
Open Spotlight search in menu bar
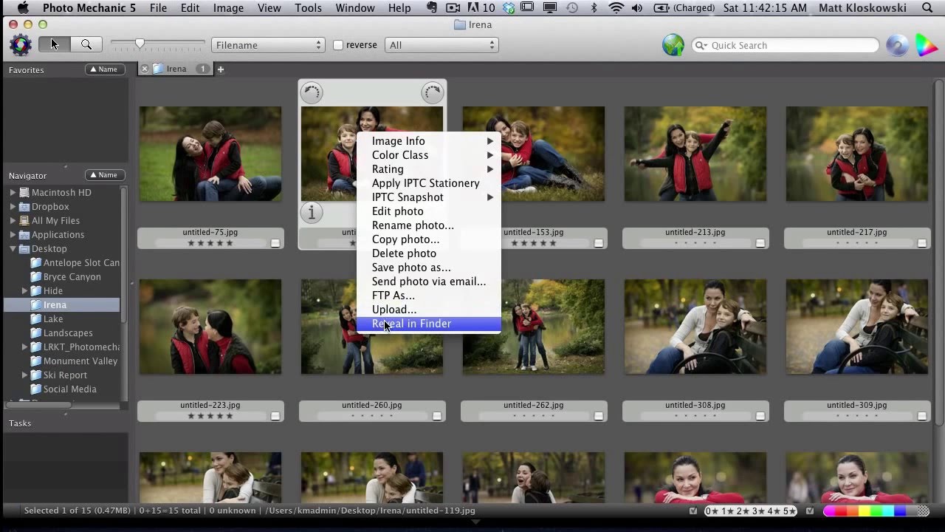tap(928, 8)
